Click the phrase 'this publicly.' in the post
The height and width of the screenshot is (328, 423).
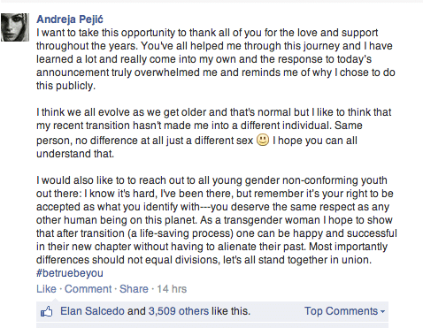[x=65, y=86]
